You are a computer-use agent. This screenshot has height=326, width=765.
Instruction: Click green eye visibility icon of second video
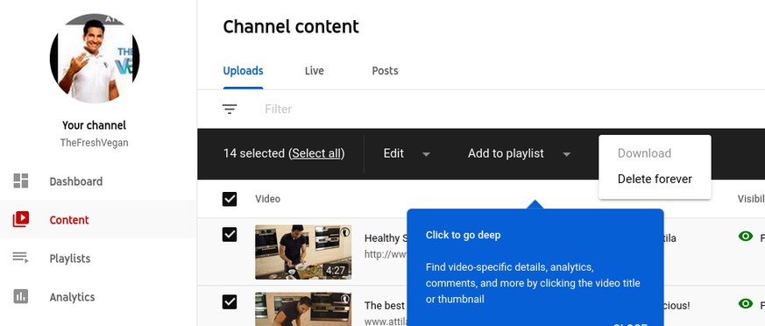coord(746,303)
